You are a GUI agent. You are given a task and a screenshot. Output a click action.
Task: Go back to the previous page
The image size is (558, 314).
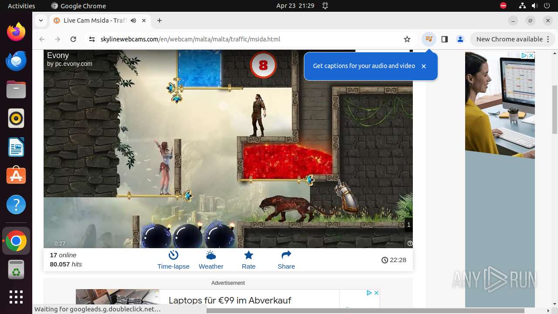click(x=42, y=39)
